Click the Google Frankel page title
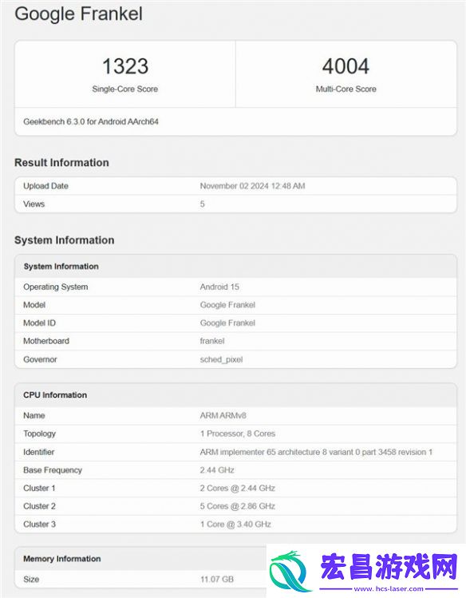Screen dimensions: 466x598 [x=78, y=14]
